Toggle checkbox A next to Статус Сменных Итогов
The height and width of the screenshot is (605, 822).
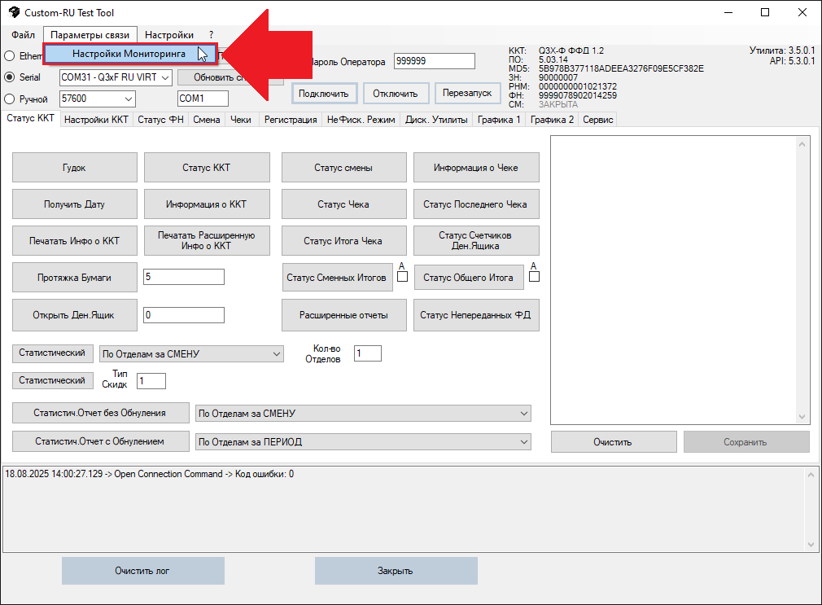402,277
